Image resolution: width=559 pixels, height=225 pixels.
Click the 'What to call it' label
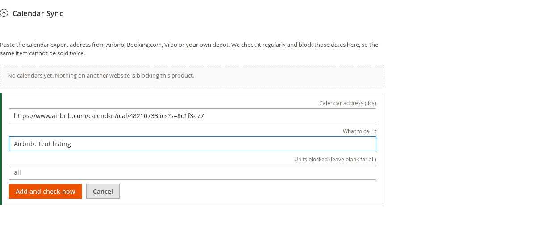359,131
